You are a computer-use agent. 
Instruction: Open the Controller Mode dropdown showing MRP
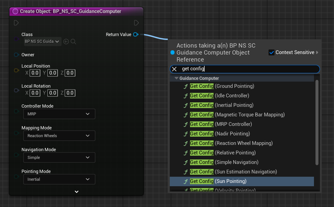[x=59, y=114]
